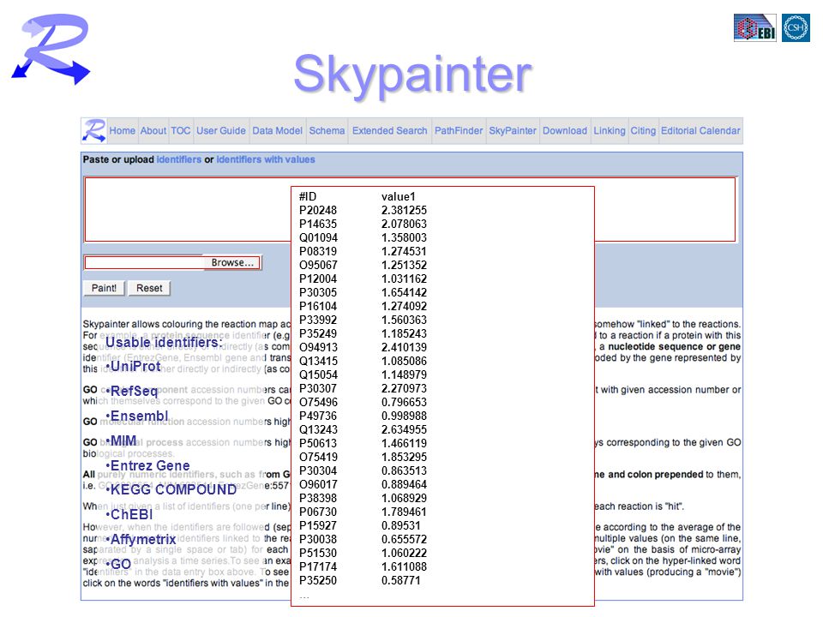
Task: Open the Citing page
Action: [x=643, y=130]
